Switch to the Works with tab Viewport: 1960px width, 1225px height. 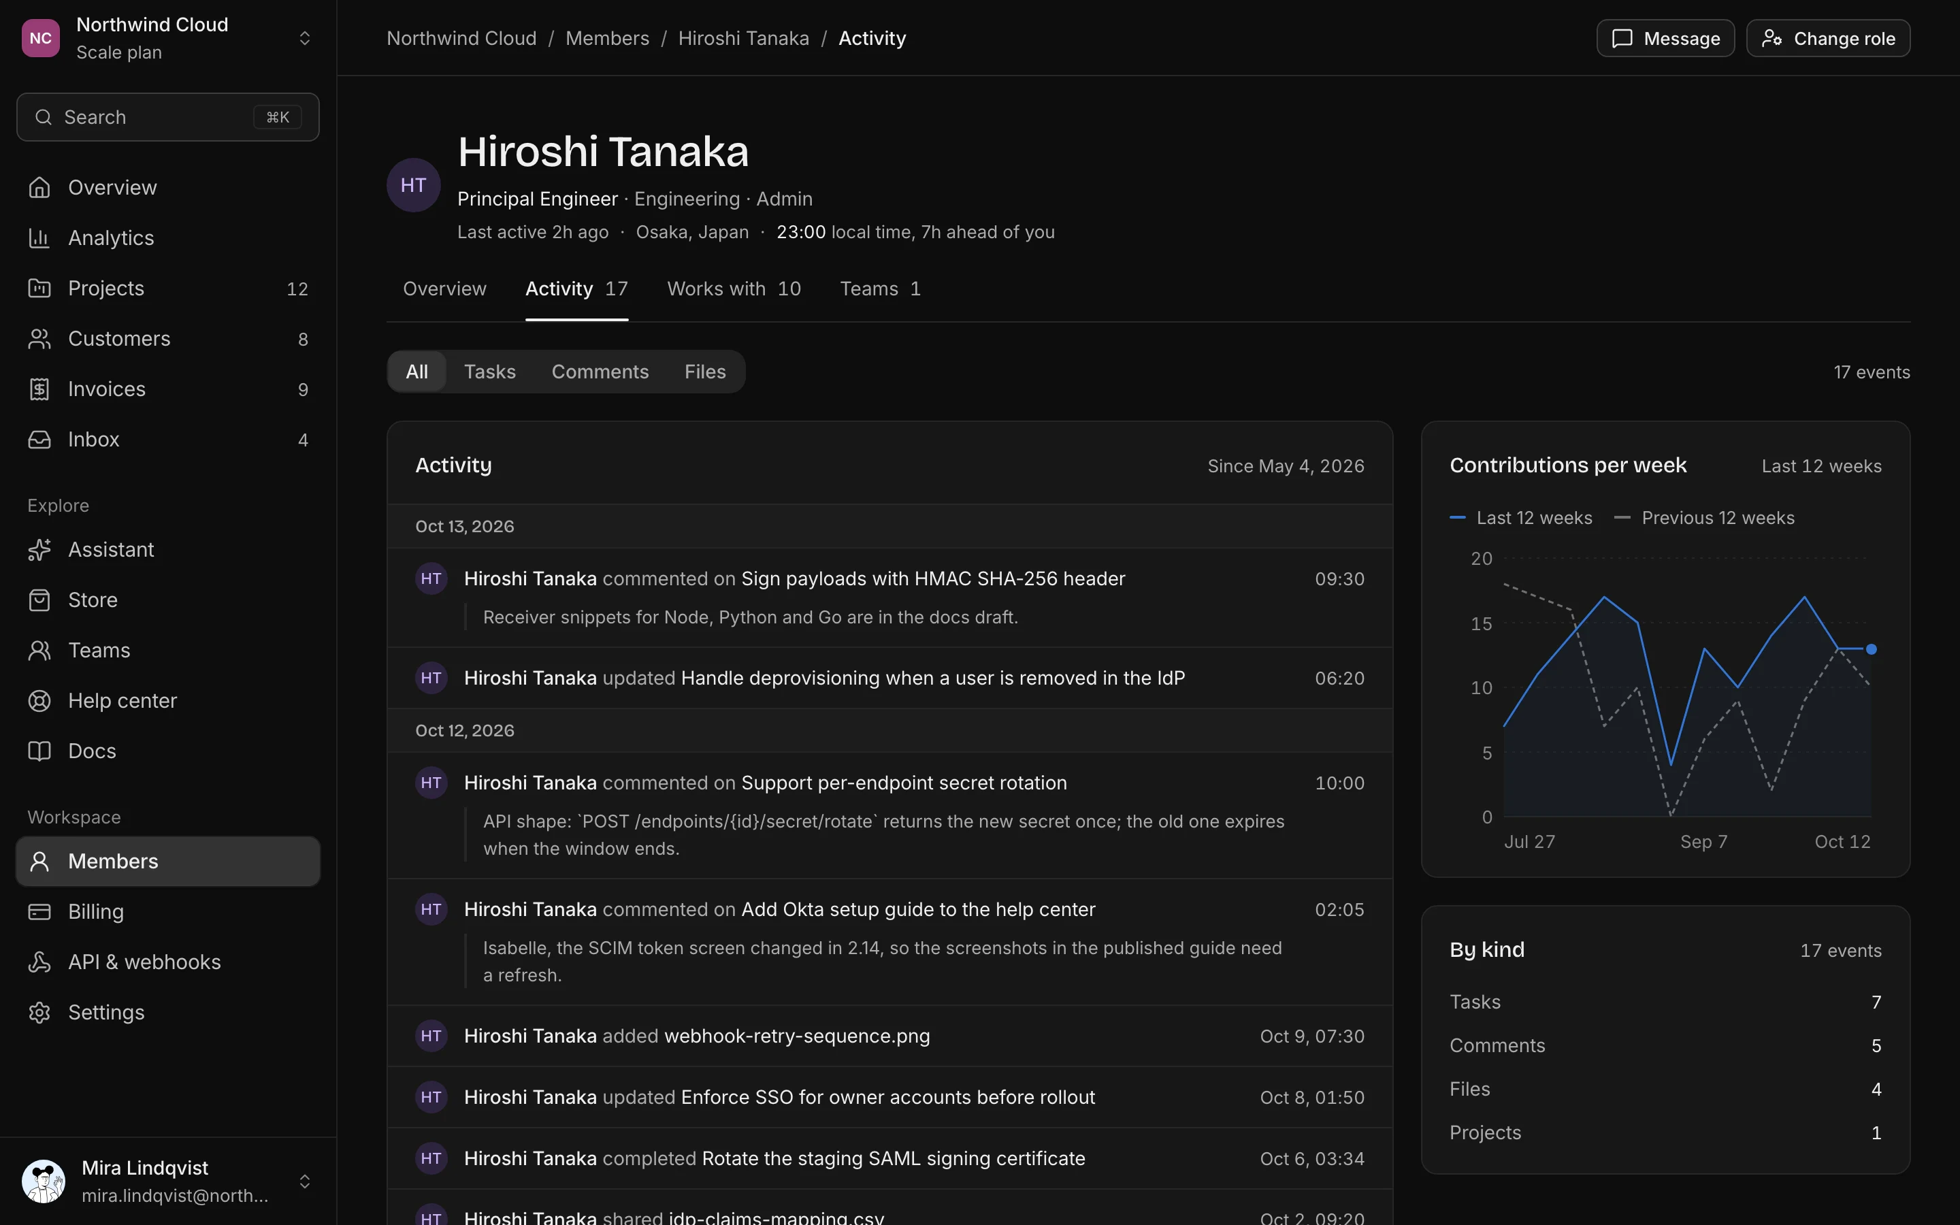click(734, 289)
